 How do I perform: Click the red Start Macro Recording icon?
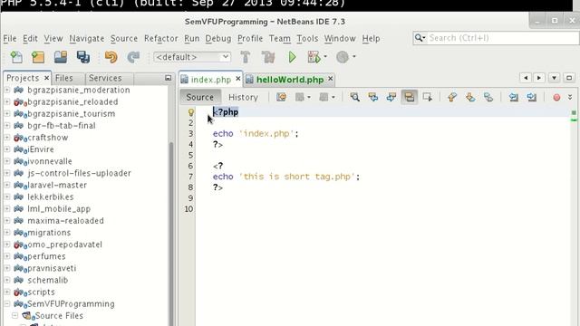click(x=556, y=98)
